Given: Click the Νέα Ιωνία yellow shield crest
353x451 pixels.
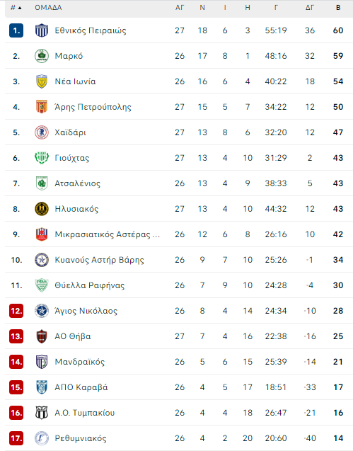Looking at the screenshot, I should 42,81.
